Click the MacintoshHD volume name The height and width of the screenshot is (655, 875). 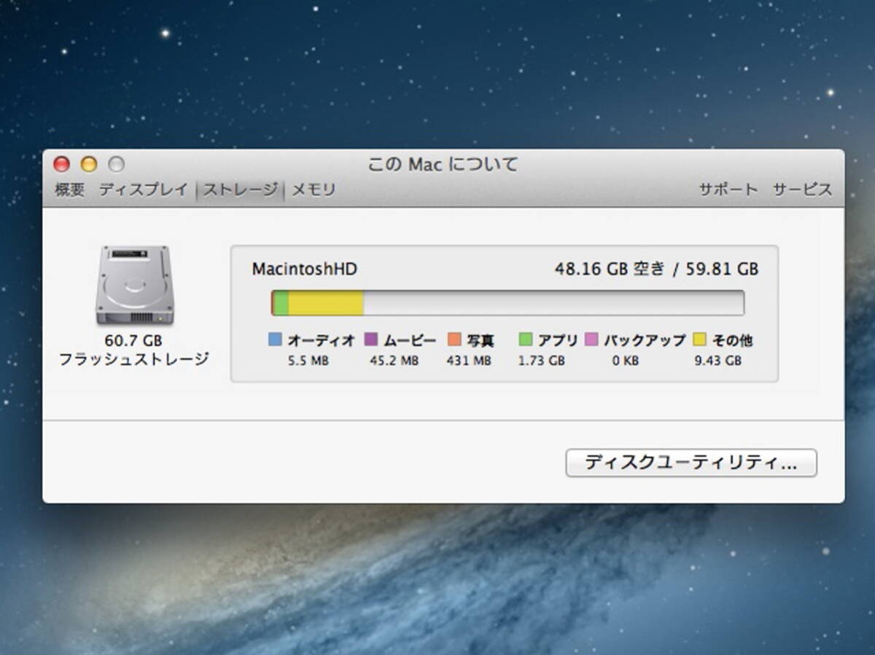305,269
